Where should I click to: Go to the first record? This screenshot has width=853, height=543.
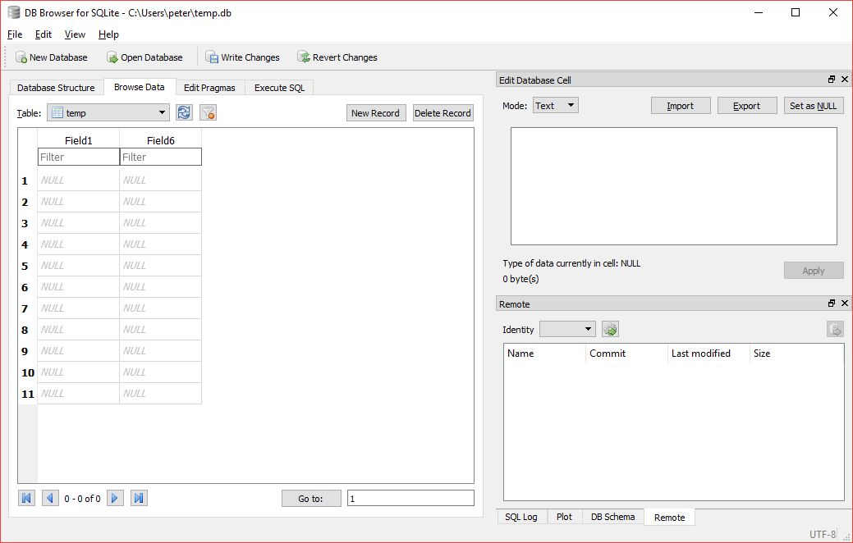click(x=25, y=497)
